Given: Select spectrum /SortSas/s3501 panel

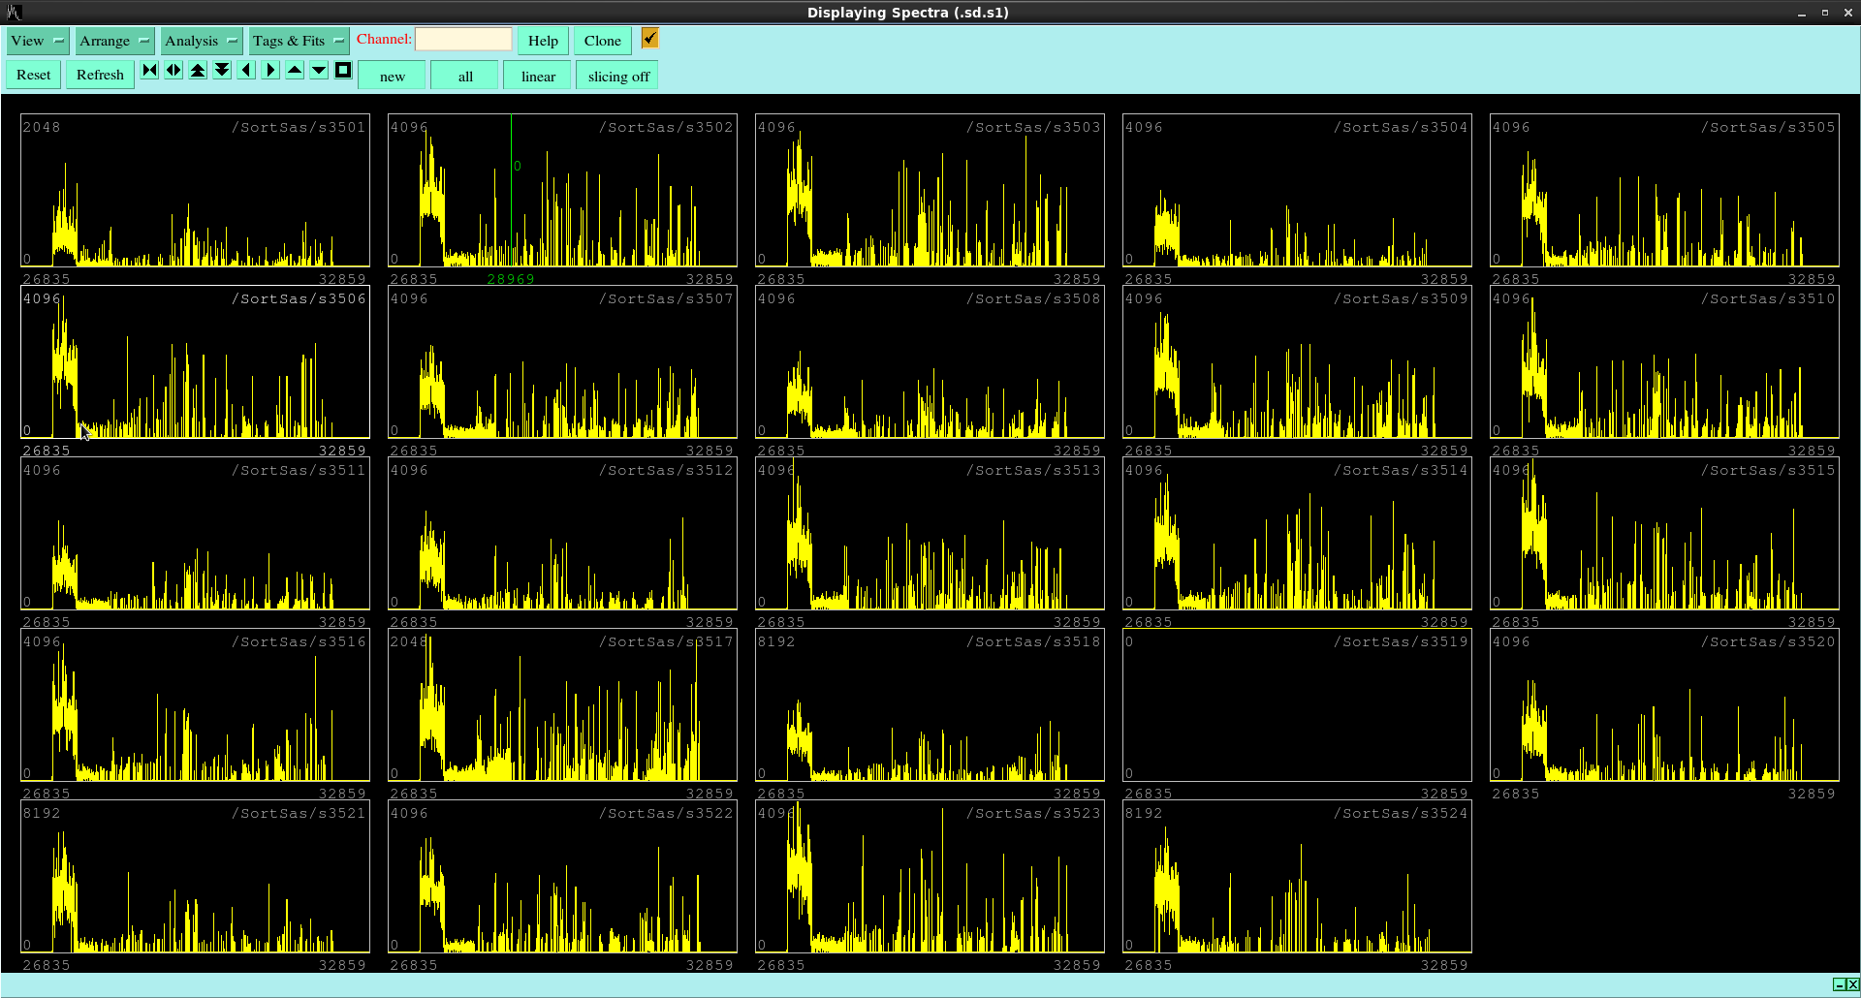Looking at the screenshot, I should [x=195, y=191].
